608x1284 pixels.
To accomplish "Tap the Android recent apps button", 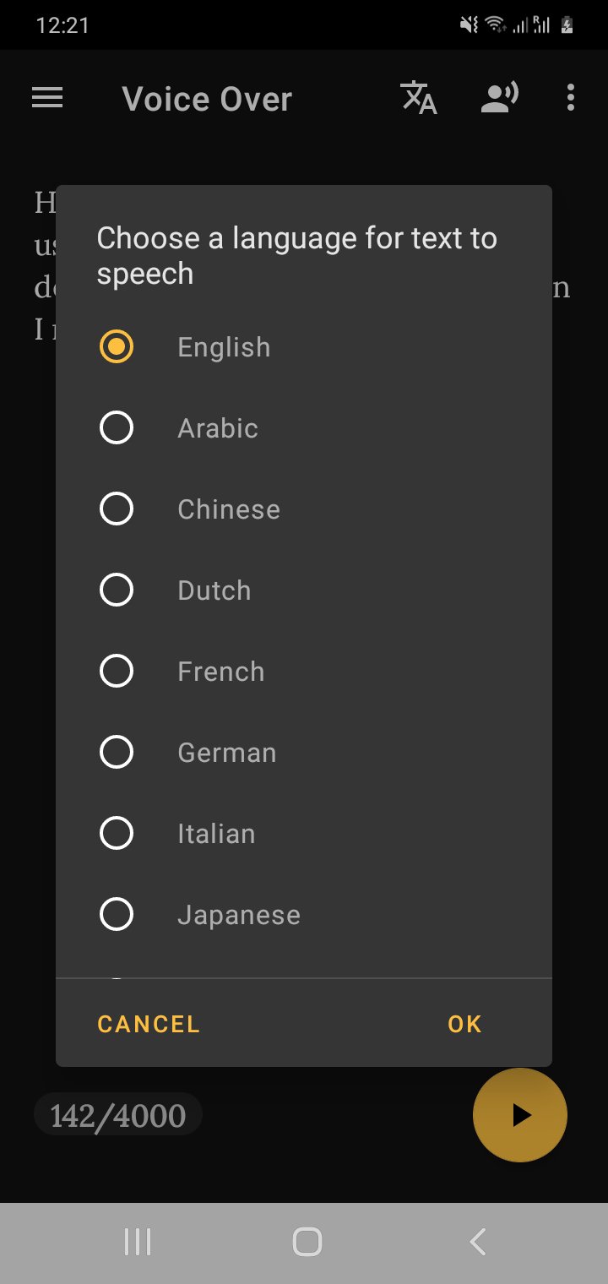I will tap(138, 1242).
